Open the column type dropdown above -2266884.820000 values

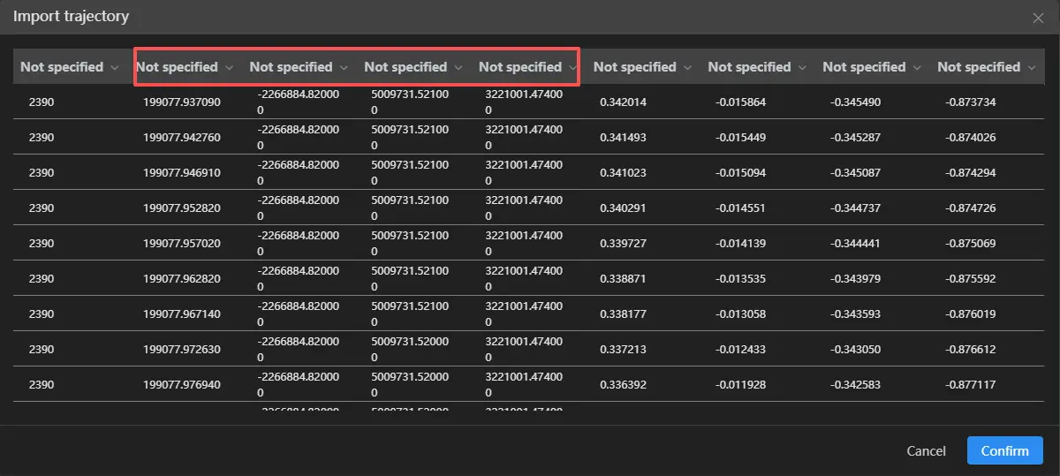(299, 67)
